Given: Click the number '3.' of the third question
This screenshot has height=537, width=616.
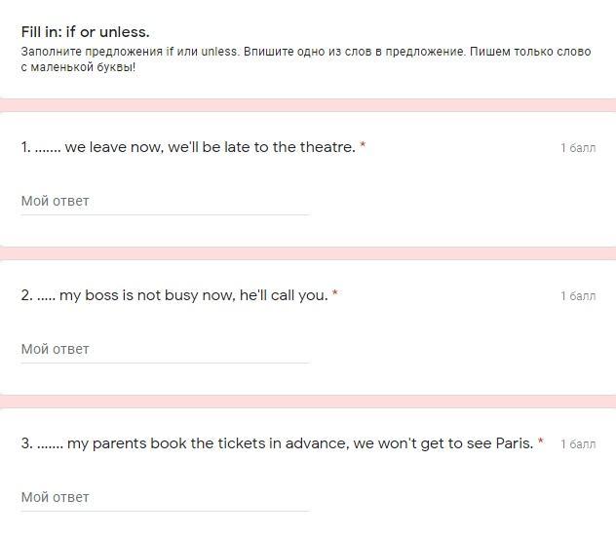Looking at the screenshot, I should 26,443.
